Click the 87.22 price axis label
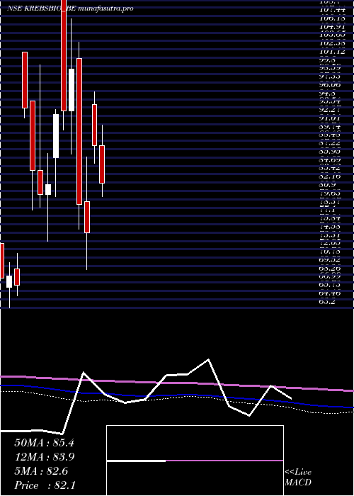Viewport: 354px width, 496px height. pyautogui.click(x=331, y=143)
